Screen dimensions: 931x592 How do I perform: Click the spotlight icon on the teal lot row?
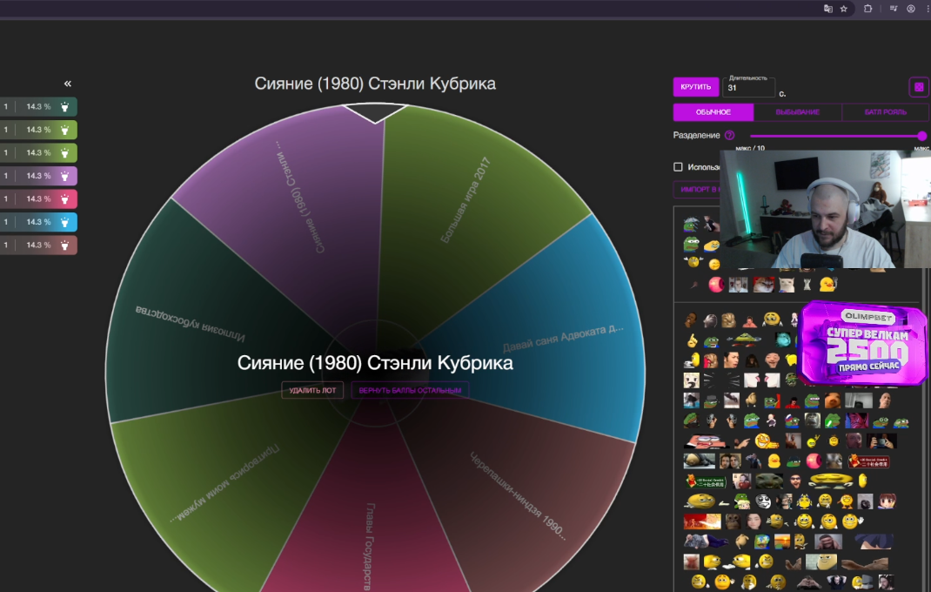(x=64, y=107)
